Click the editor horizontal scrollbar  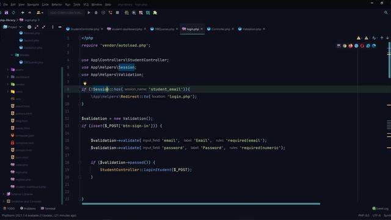[x=201, y=204]
